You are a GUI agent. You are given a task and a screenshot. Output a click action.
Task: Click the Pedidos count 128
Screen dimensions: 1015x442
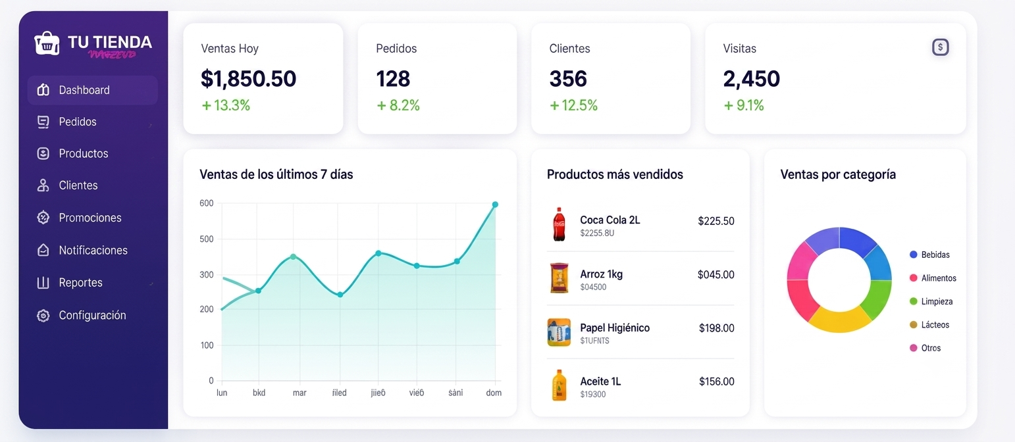click(x=393, y=79)
